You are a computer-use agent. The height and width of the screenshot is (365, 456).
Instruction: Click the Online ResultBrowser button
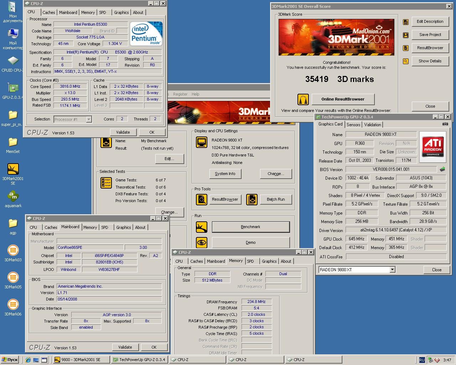coord(343,99)
